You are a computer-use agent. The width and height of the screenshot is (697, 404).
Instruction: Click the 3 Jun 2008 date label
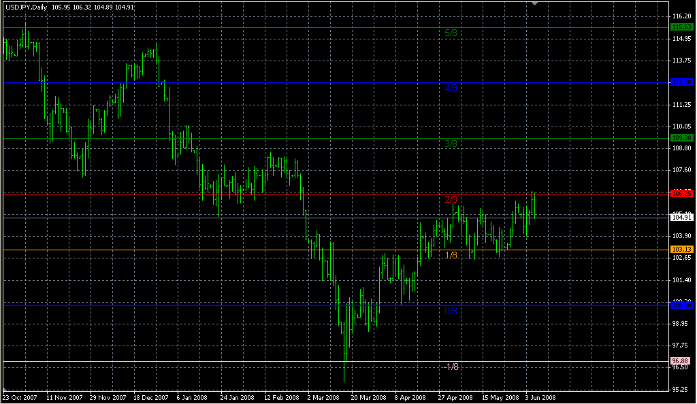[x=541, y=397]
